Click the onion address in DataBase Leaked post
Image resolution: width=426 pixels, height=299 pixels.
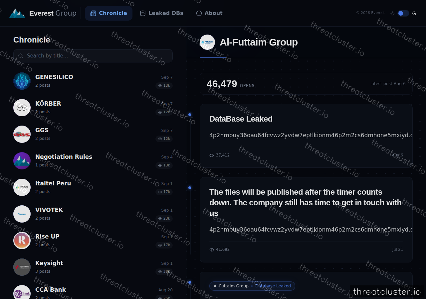pos(311,135)
